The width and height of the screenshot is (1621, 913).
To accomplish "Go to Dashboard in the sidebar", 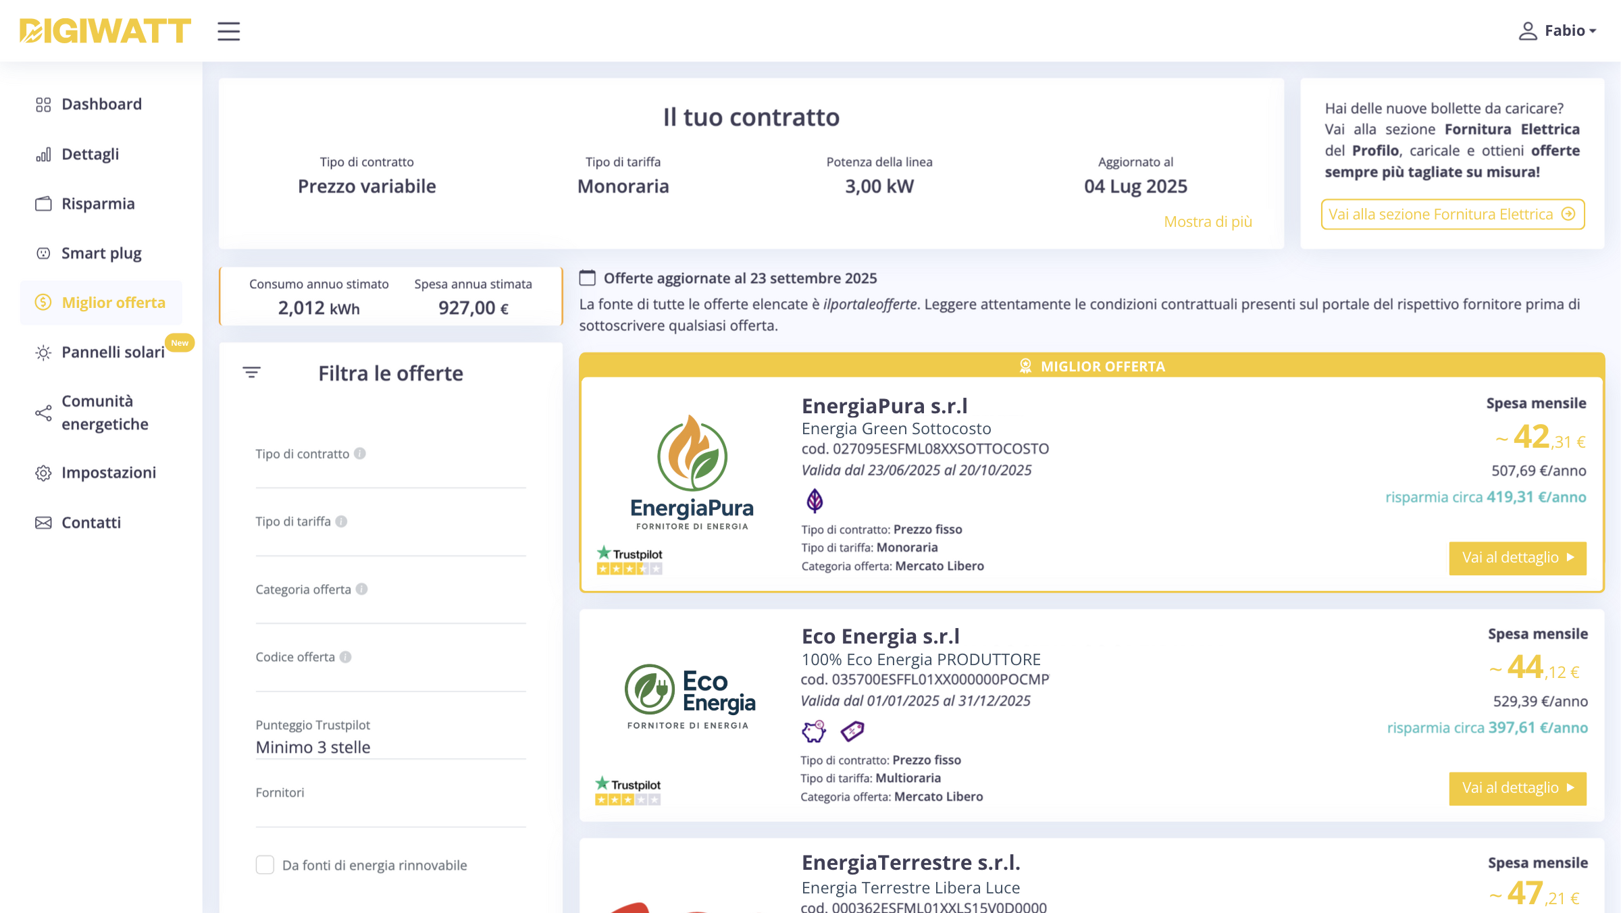I will point(101,104).
